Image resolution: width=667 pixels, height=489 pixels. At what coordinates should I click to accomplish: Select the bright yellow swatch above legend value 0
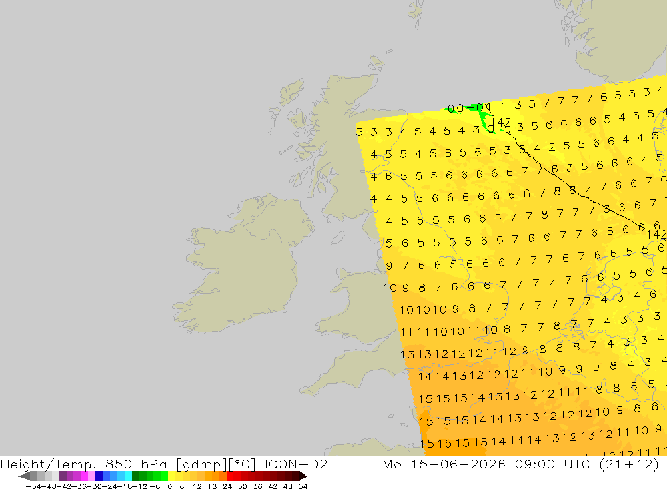172,476
